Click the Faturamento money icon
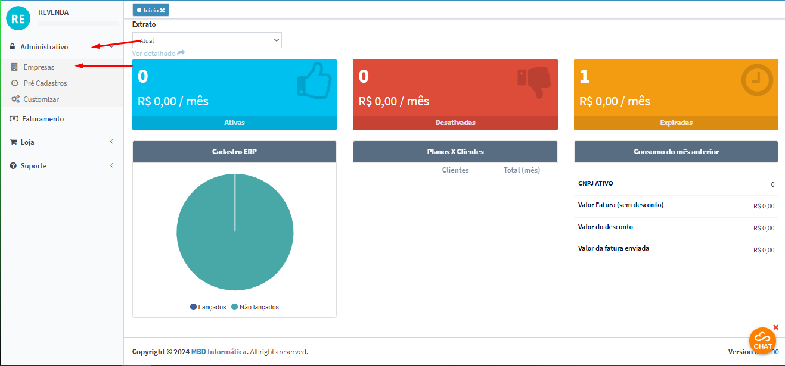 pyautogui.click(x=14, y=119)
